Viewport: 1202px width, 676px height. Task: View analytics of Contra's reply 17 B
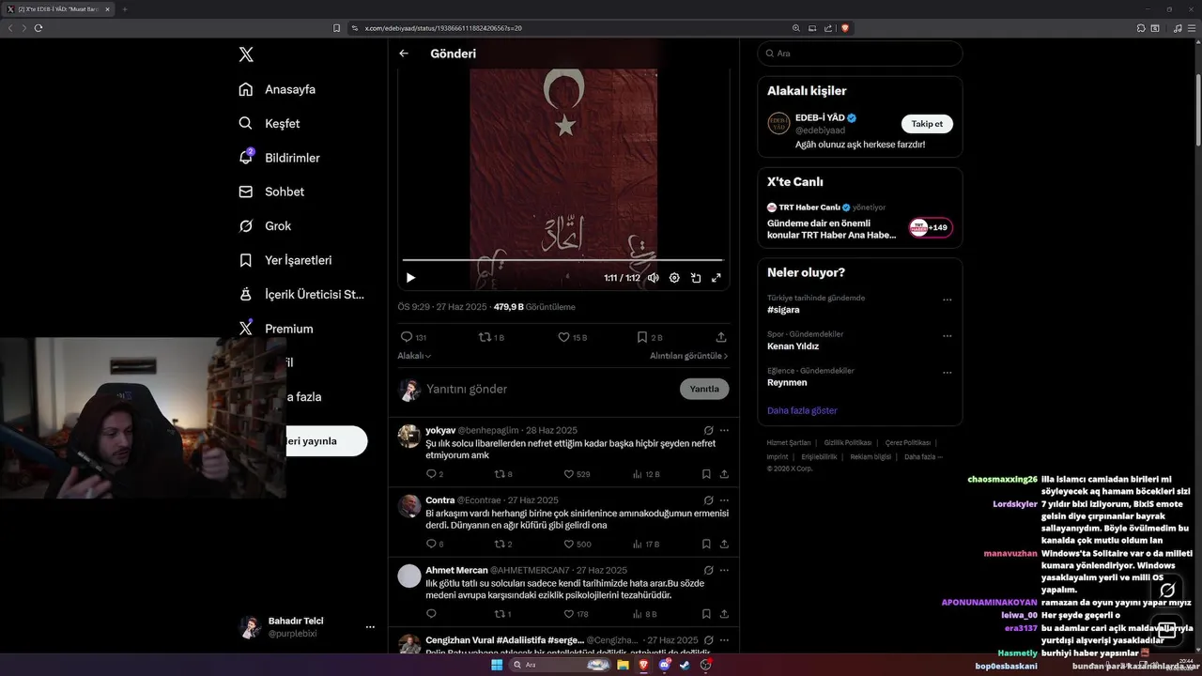646,544
